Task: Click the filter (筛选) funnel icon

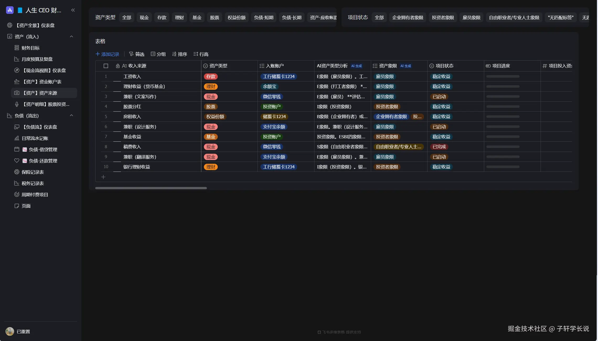Action: coord(131,54)
